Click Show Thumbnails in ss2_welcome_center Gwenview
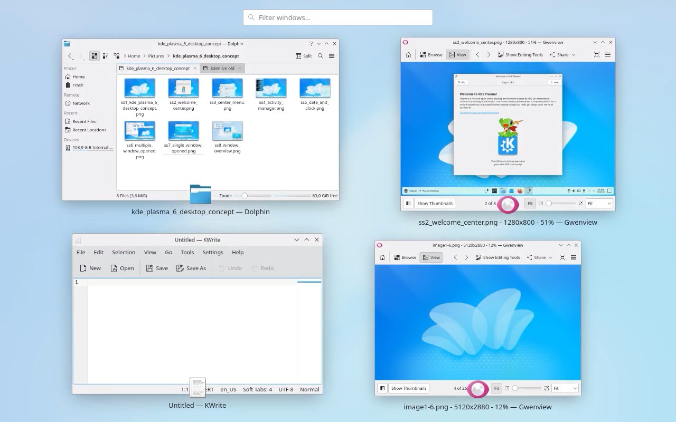 point(435,203)
